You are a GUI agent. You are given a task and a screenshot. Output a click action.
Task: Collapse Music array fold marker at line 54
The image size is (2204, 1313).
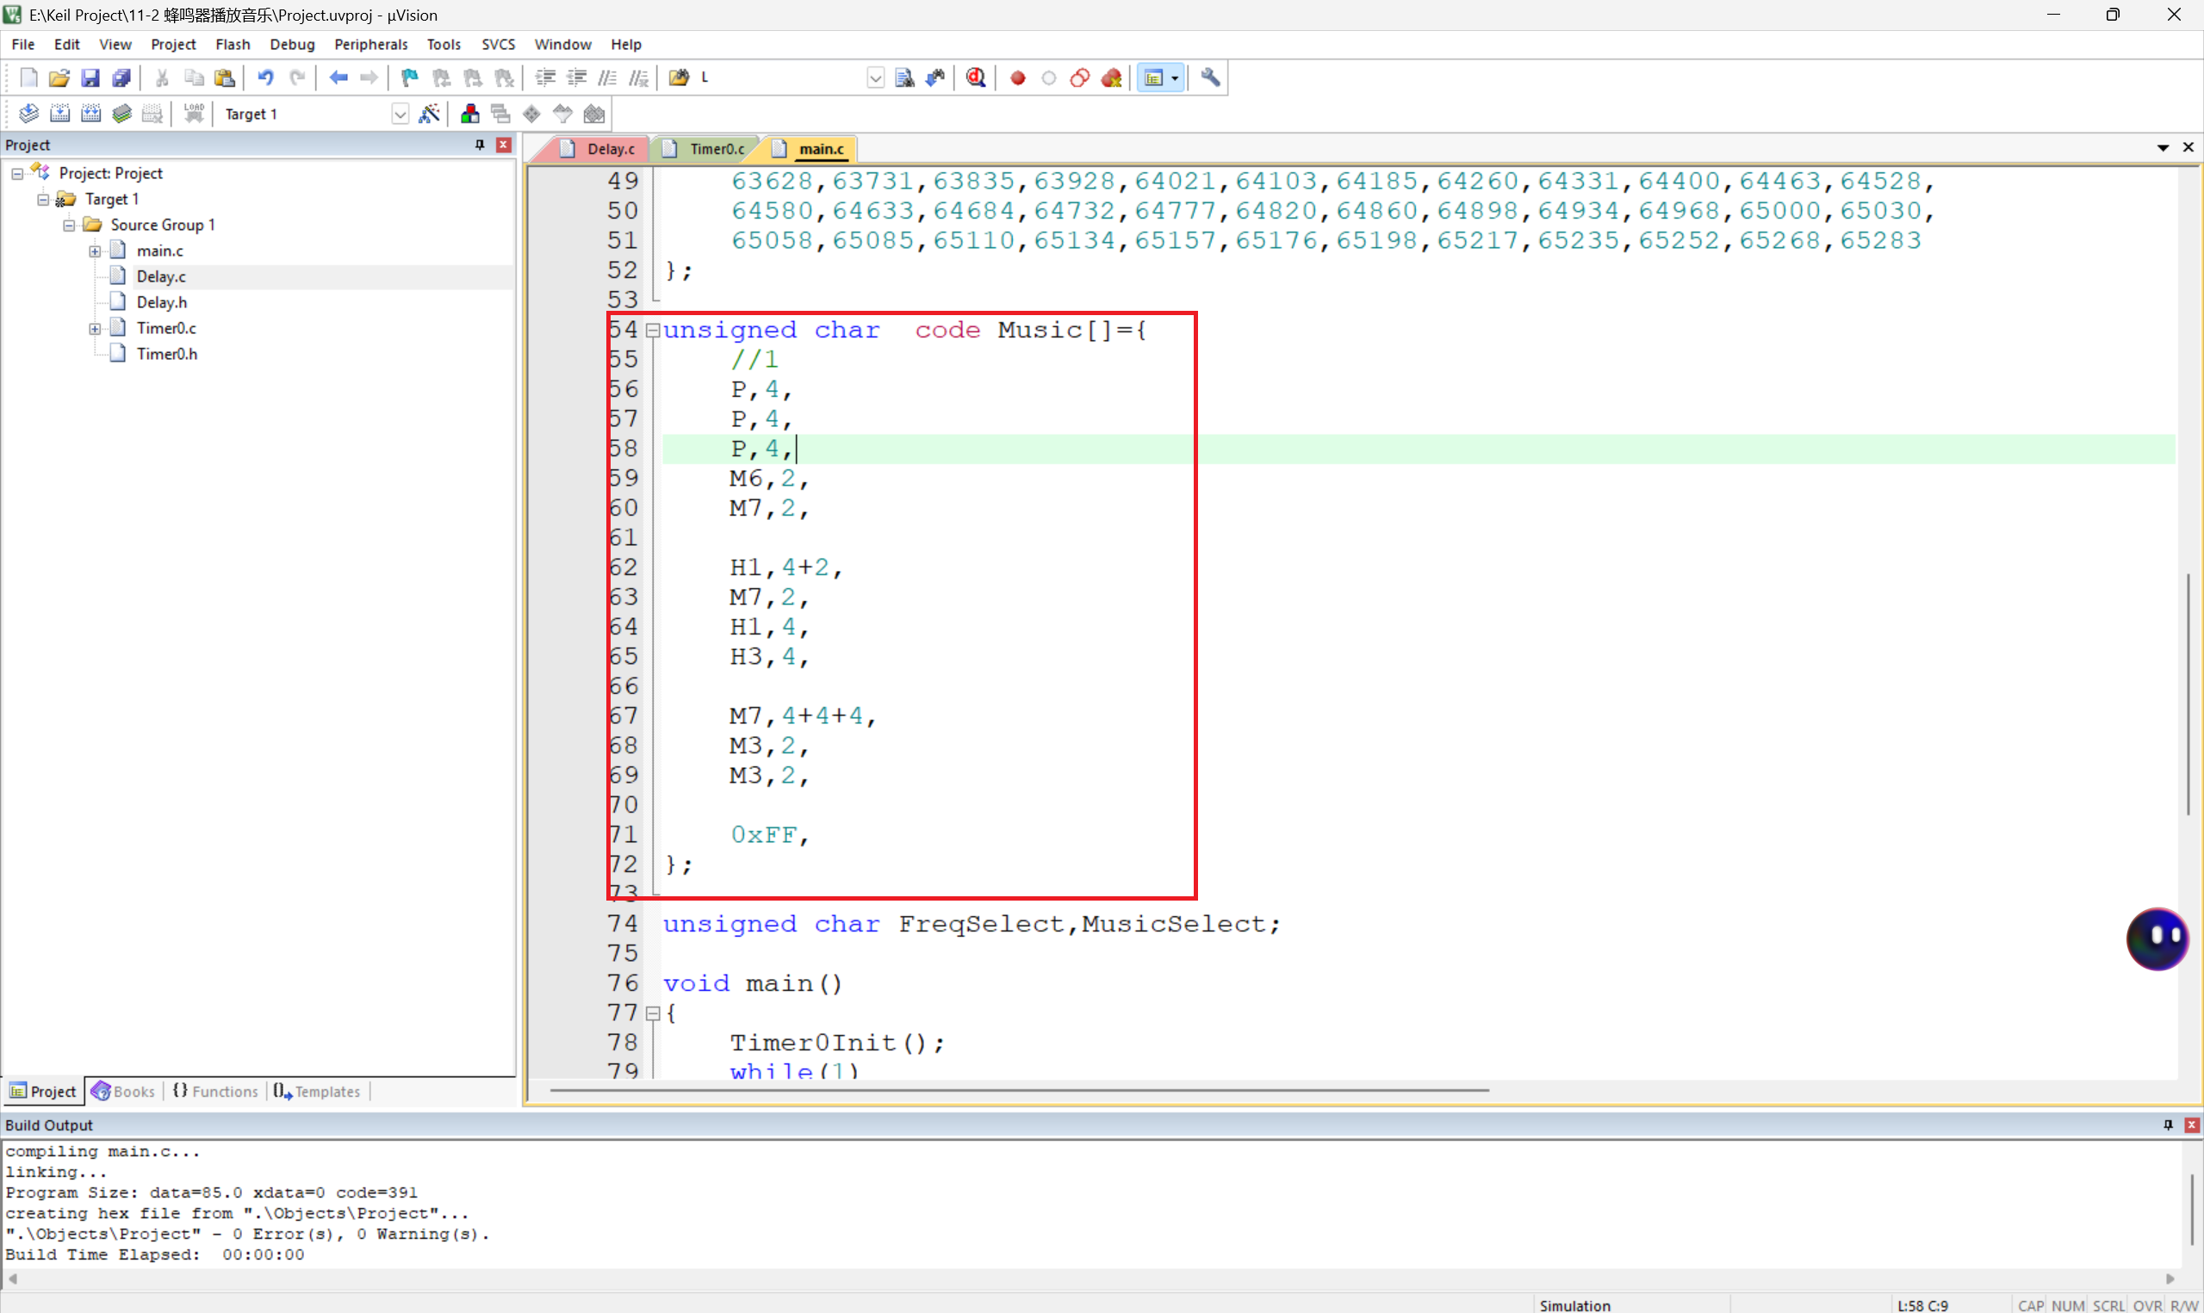pos(653,330)
